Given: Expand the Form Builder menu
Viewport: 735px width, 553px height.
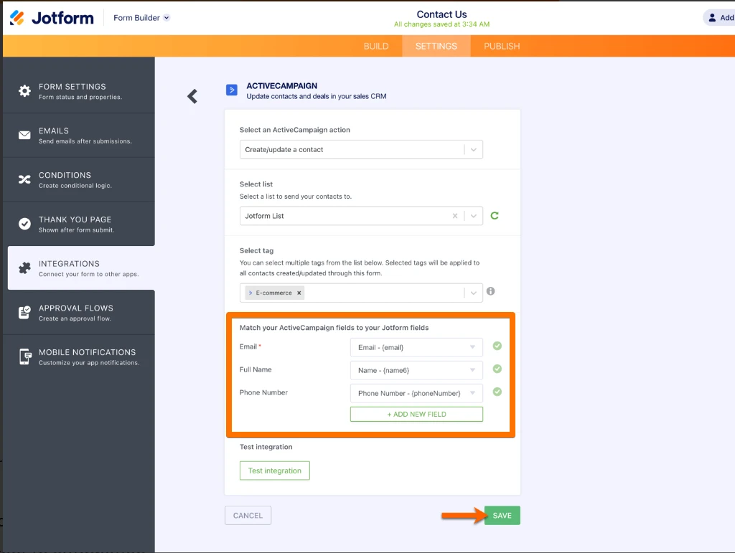Looking at the screenshot, I should [x=141, y=17].
